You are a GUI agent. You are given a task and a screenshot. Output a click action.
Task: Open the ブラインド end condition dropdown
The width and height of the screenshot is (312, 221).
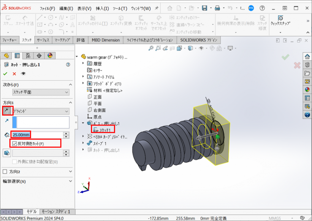[41, 111]
